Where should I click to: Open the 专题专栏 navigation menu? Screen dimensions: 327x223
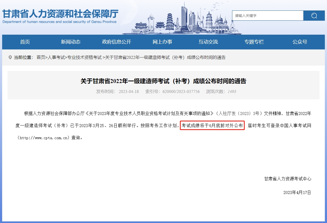pos(254,42)
